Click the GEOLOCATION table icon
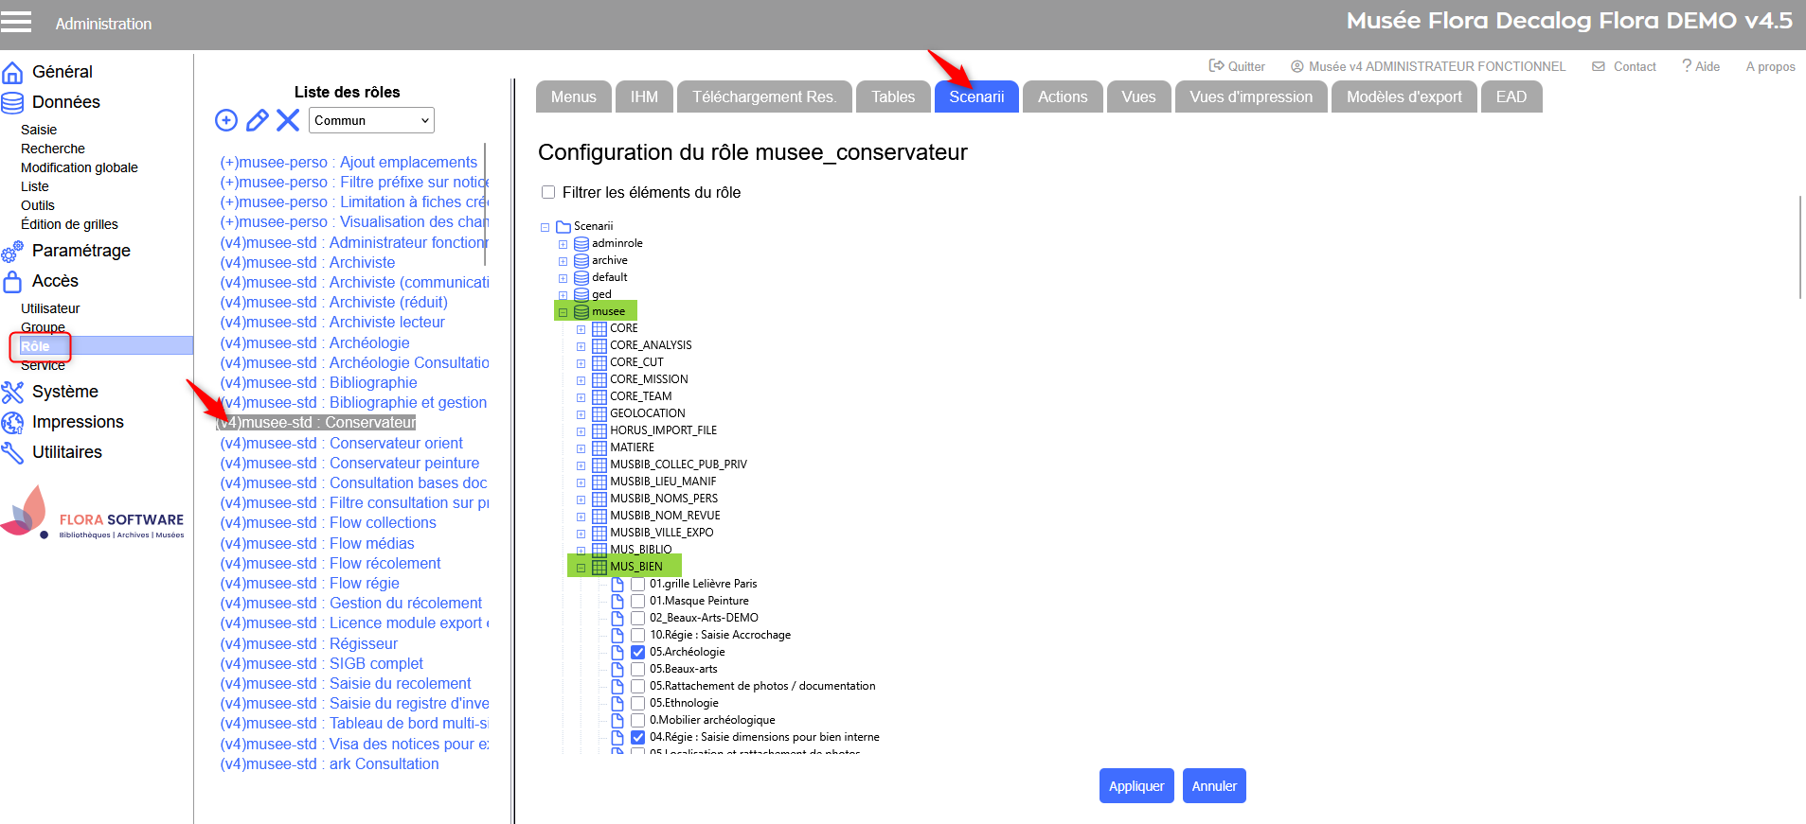The width and height of the screenshot is (1806, 824). point(599,414)
